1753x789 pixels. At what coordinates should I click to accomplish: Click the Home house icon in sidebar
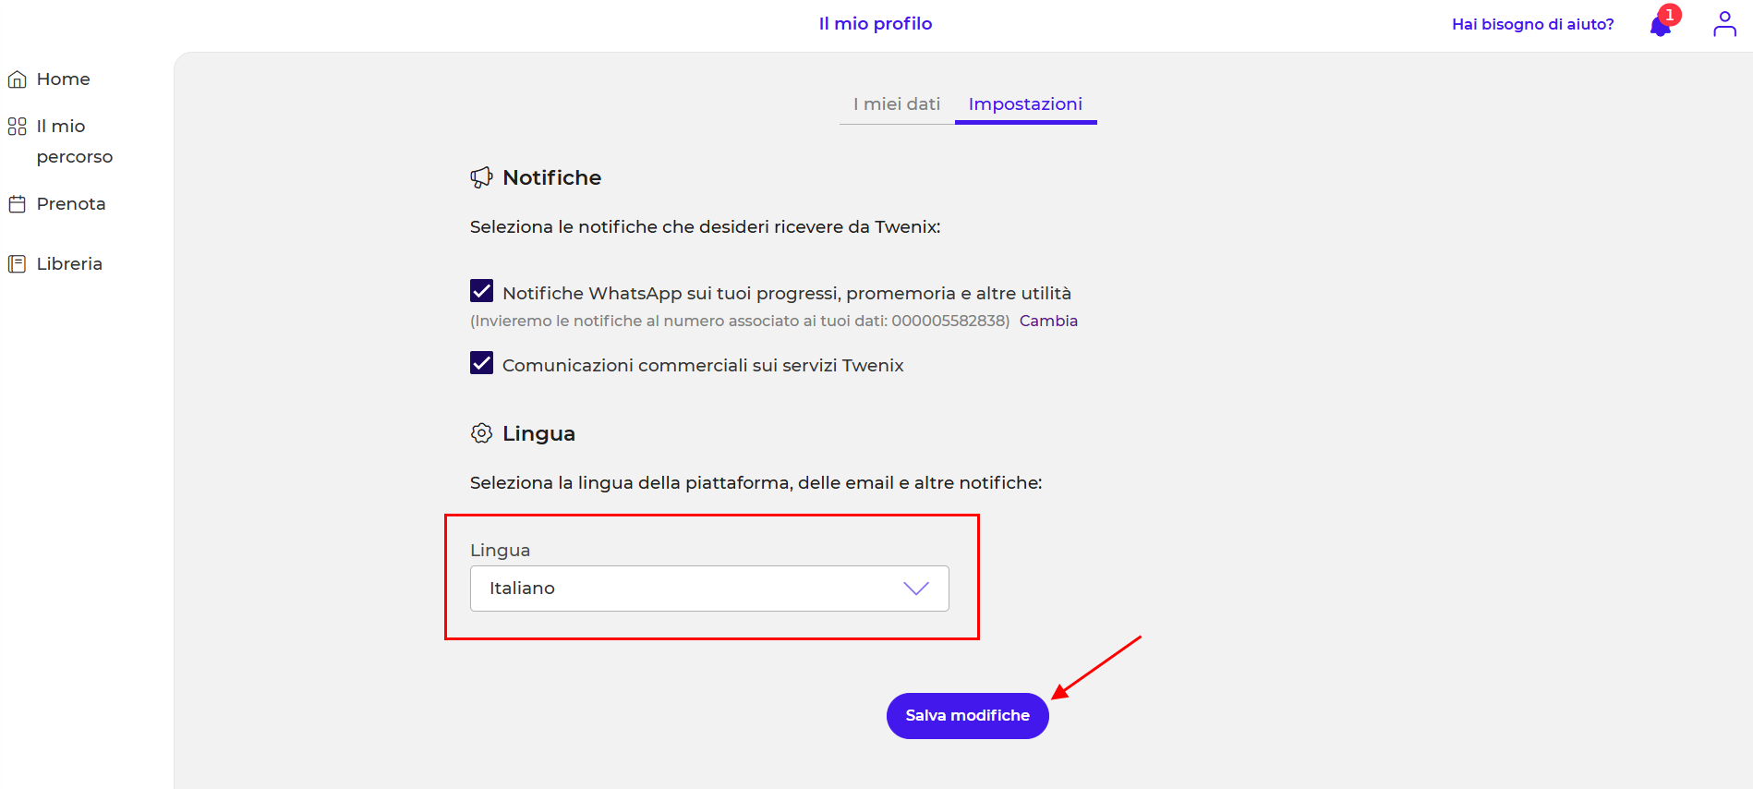[x=17, y=79]
